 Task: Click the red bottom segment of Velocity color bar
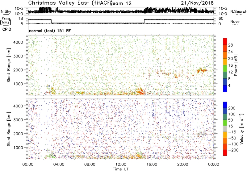tap(225, 153)
